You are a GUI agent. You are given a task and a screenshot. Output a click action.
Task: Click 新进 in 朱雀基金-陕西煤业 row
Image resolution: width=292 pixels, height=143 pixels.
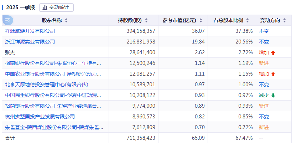click(x=264, y=128)
